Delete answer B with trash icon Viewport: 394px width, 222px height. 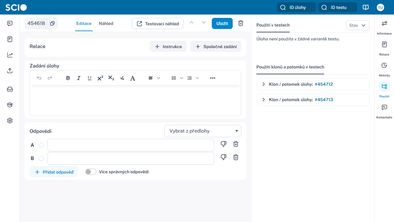[x=236, y=157]
